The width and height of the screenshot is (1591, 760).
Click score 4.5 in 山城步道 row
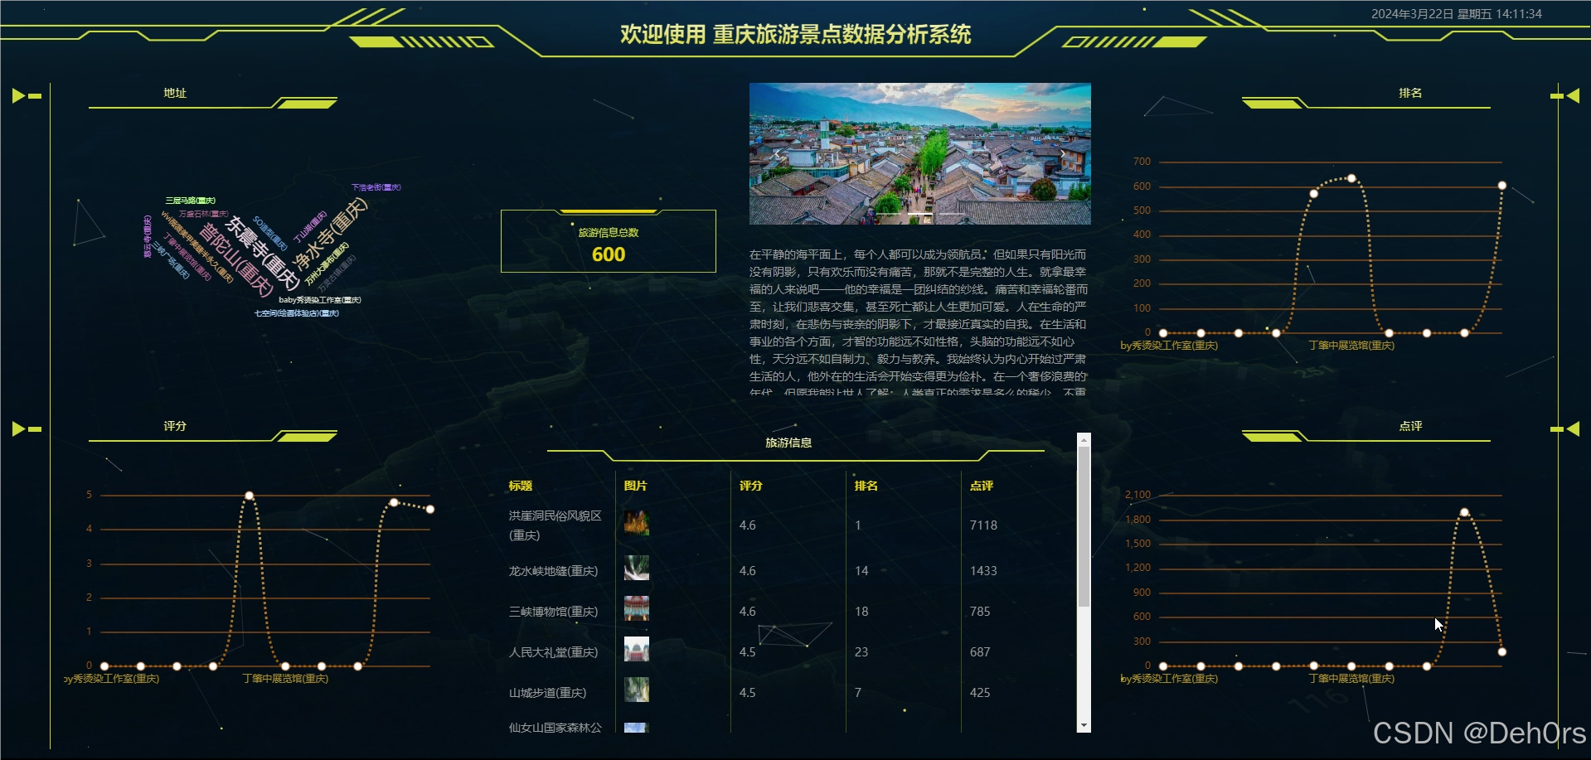747,693
